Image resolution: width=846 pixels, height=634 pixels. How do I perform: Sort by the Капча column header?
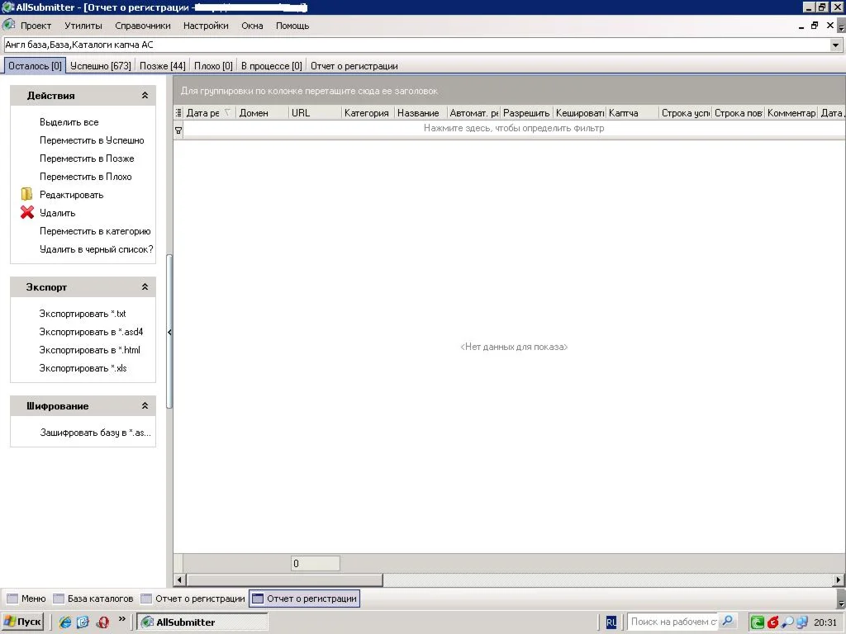632,112
